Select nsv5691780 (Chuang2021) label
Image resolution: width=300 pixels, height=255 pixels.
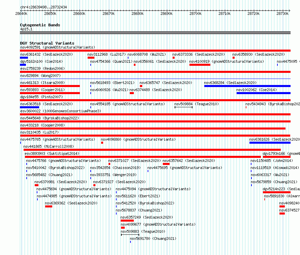click(153, 238)
